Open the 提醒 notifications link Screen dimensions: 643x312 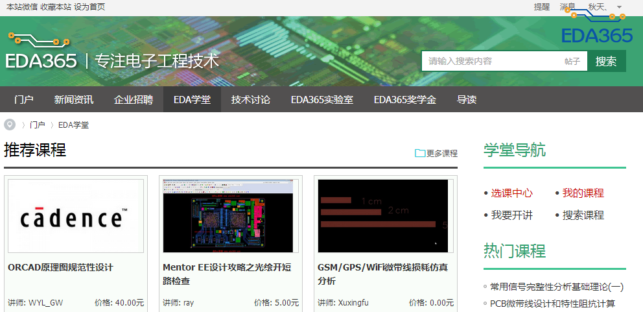pyautogui.click(x=542, y=7)
